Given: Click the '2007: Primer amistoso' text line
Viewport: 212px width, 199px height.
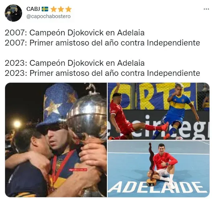Looking at the screenshot, I should pyautogui.click(x=102, y=43).
